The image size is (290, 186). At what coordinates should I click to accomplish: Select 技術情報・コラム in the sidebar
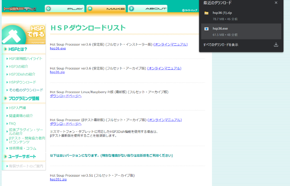tap(22, 148)
